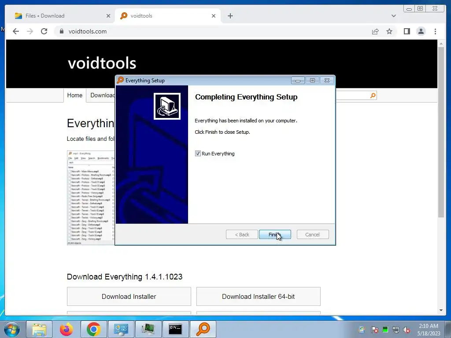Click Cancel in Everything Setup dialog
The width and height of the screenshot is (451, 338).
312,235
